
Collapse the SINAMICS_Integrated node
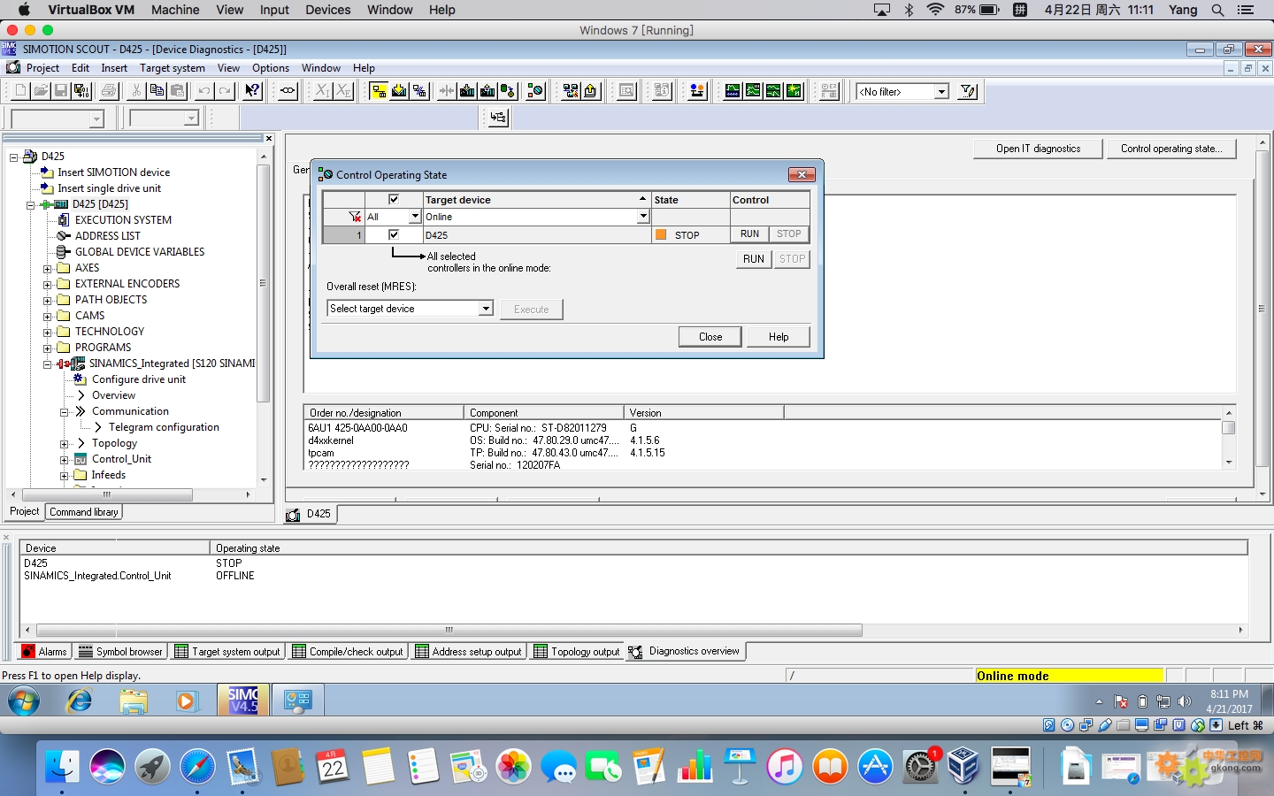[x=48, y=364]
